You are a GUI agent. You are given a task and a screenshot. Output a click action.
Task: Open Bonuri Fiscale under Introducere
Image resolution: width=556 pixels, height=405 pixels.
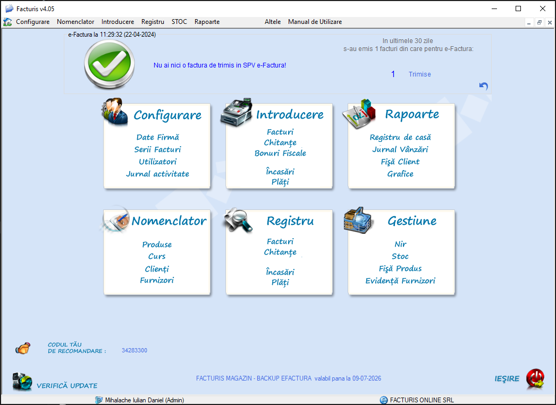(x=280, y=153)
